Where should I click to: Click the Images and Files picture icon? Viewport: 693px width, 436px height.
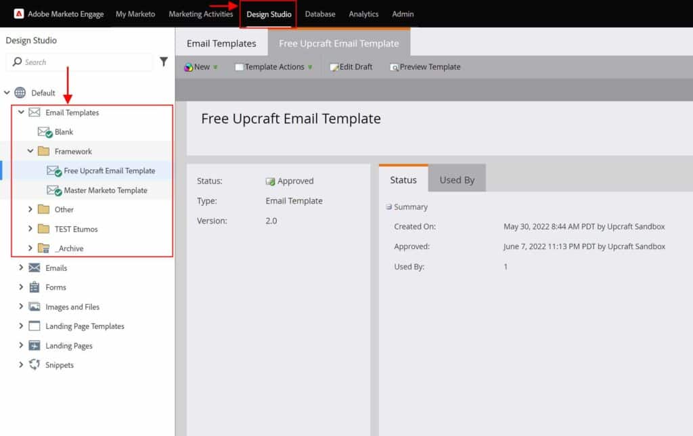point(35,307)
